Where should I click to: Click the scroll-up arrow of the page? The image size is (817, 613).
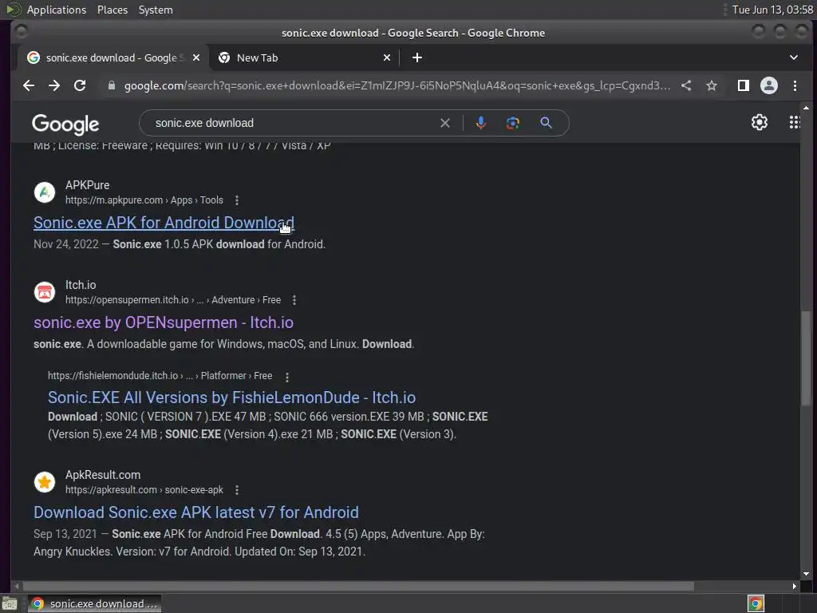point(806,108)
